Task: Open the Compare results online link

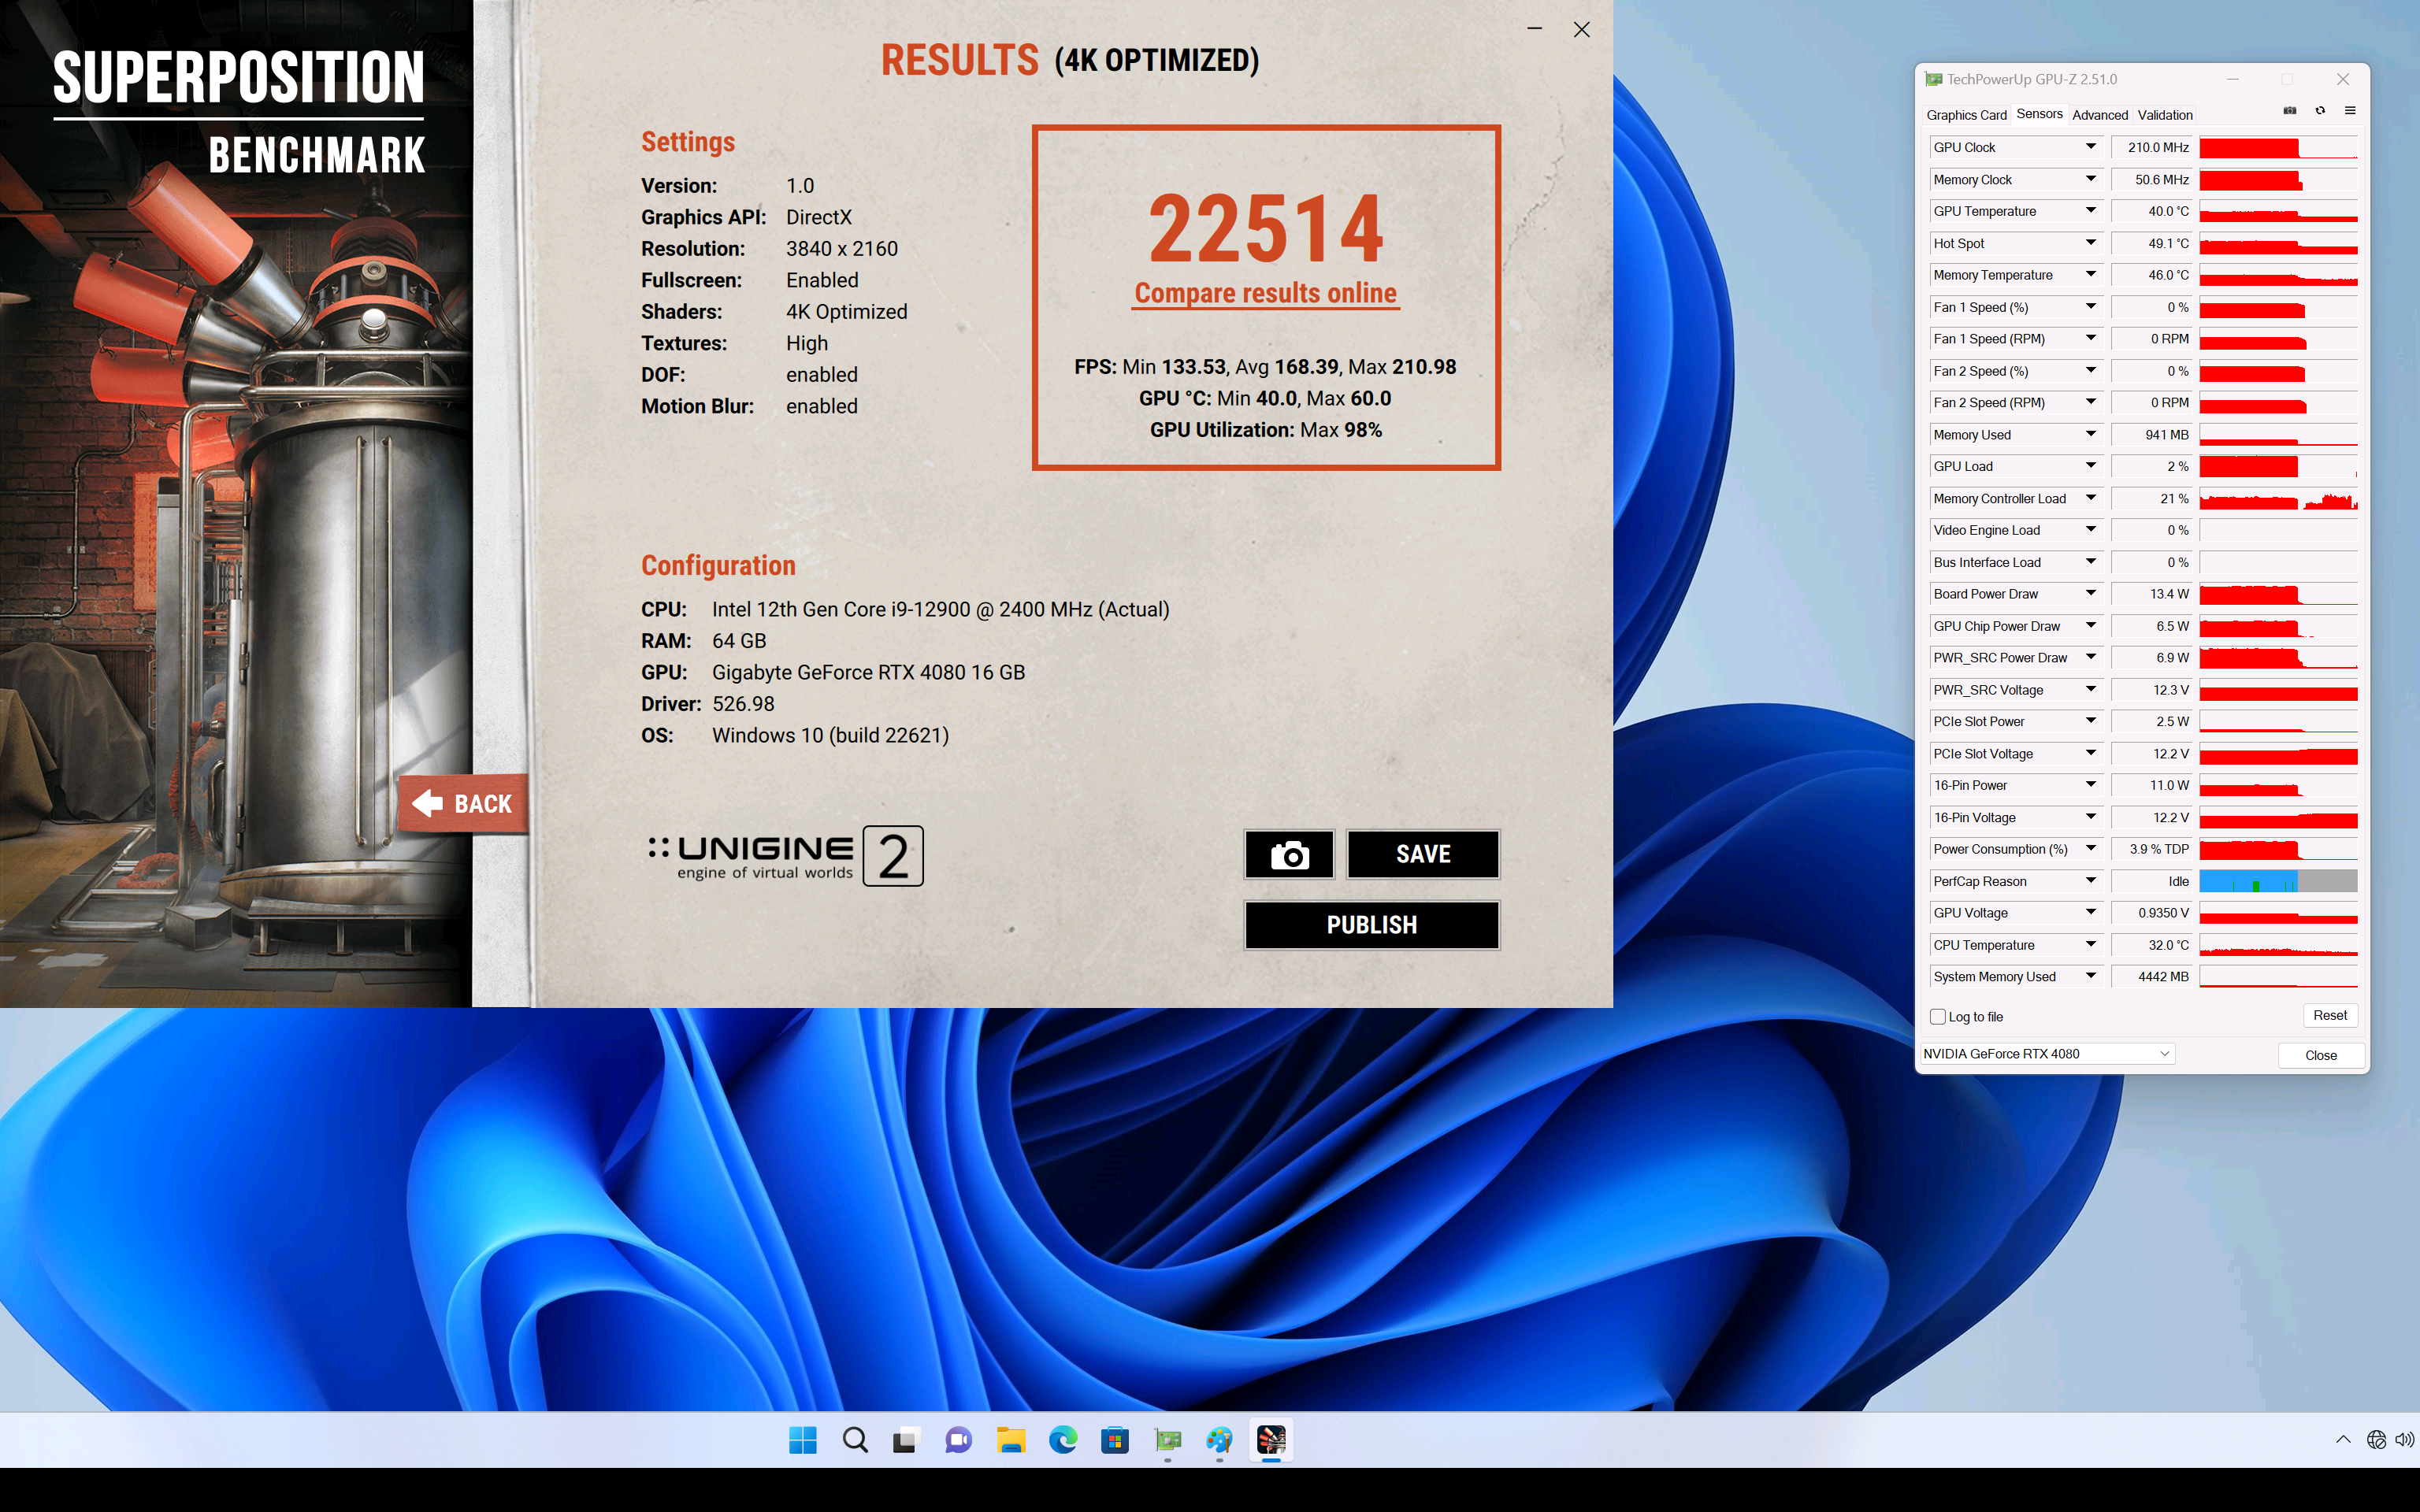Action: click(x=1265, y=293)
